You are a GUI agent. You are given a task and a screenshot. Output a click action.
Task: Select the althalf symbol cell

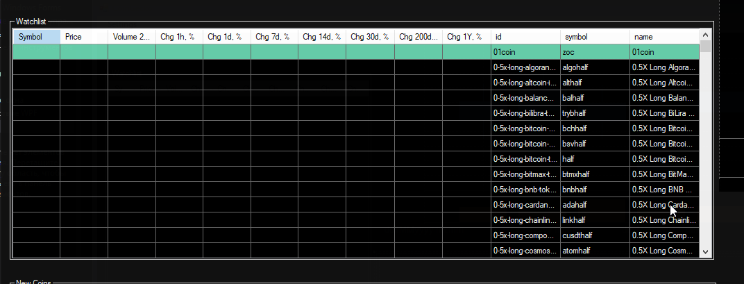coord(595,83)
